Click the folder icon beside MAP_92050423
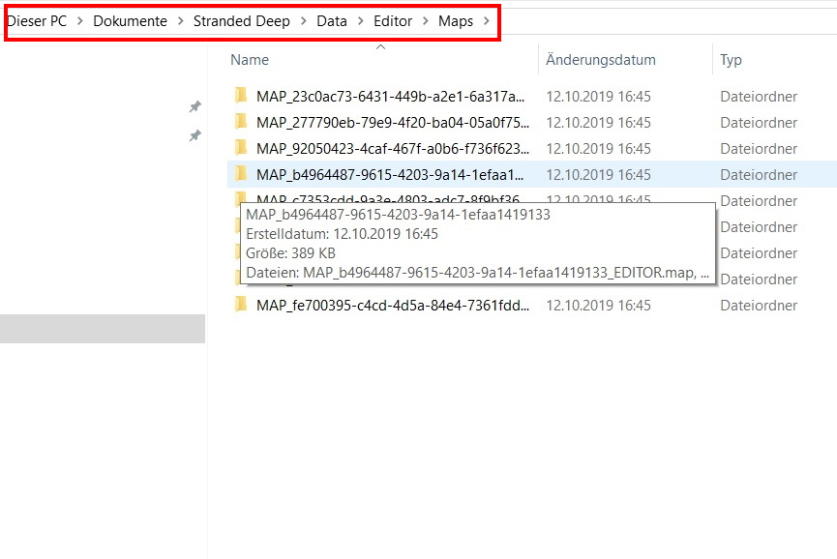This screenshot has width=837, height=559. point(241,148)
